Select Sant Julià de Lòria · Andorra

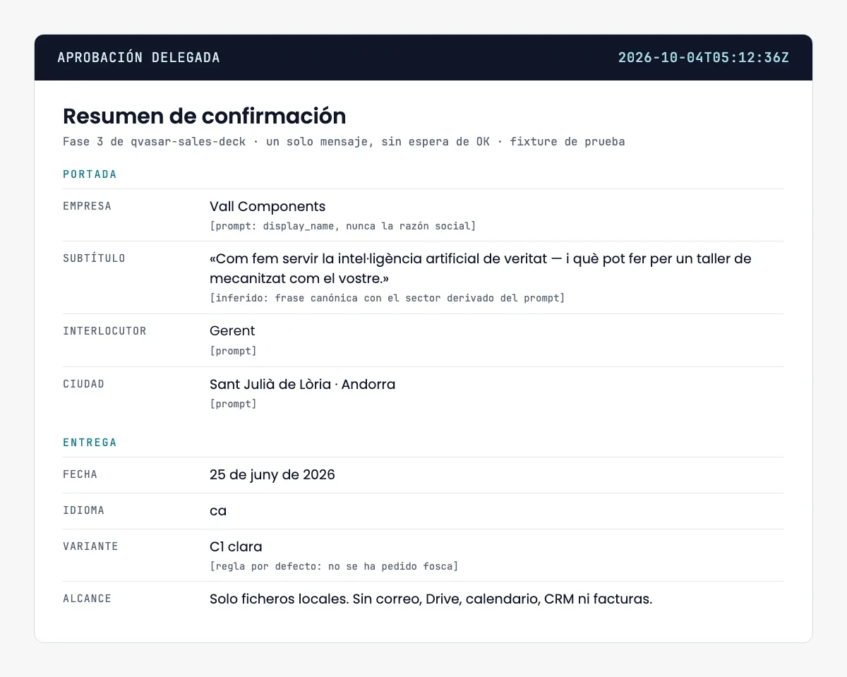[x=302, y=385]
